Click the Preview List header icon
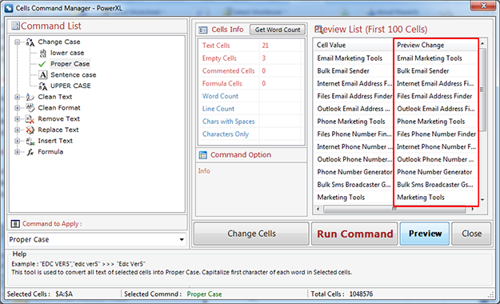Viewport: 500px width, 304px height. click(x=318, y=29)
